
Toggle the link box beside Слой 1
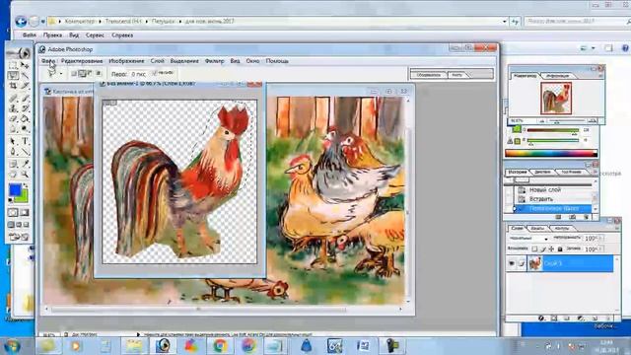tap(522, 263)
